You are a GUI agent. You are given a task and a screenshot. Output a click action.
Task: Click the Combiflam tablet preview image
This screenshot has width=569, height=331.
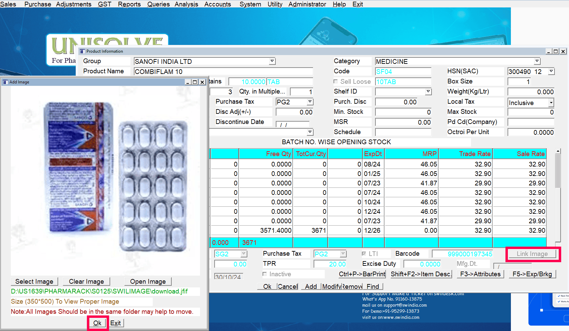(105, 180)
